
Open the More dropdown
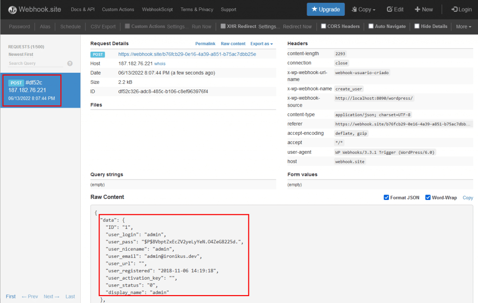(464, 27)
